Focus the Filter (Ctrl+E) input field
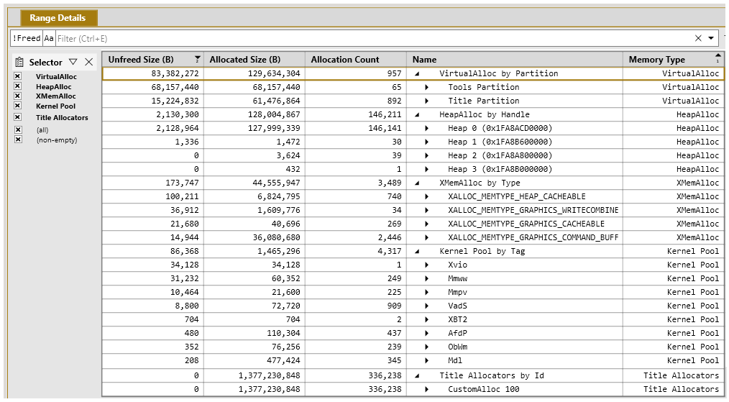Image resolution: width=729 pixels, height=402 pixels. 372,39
